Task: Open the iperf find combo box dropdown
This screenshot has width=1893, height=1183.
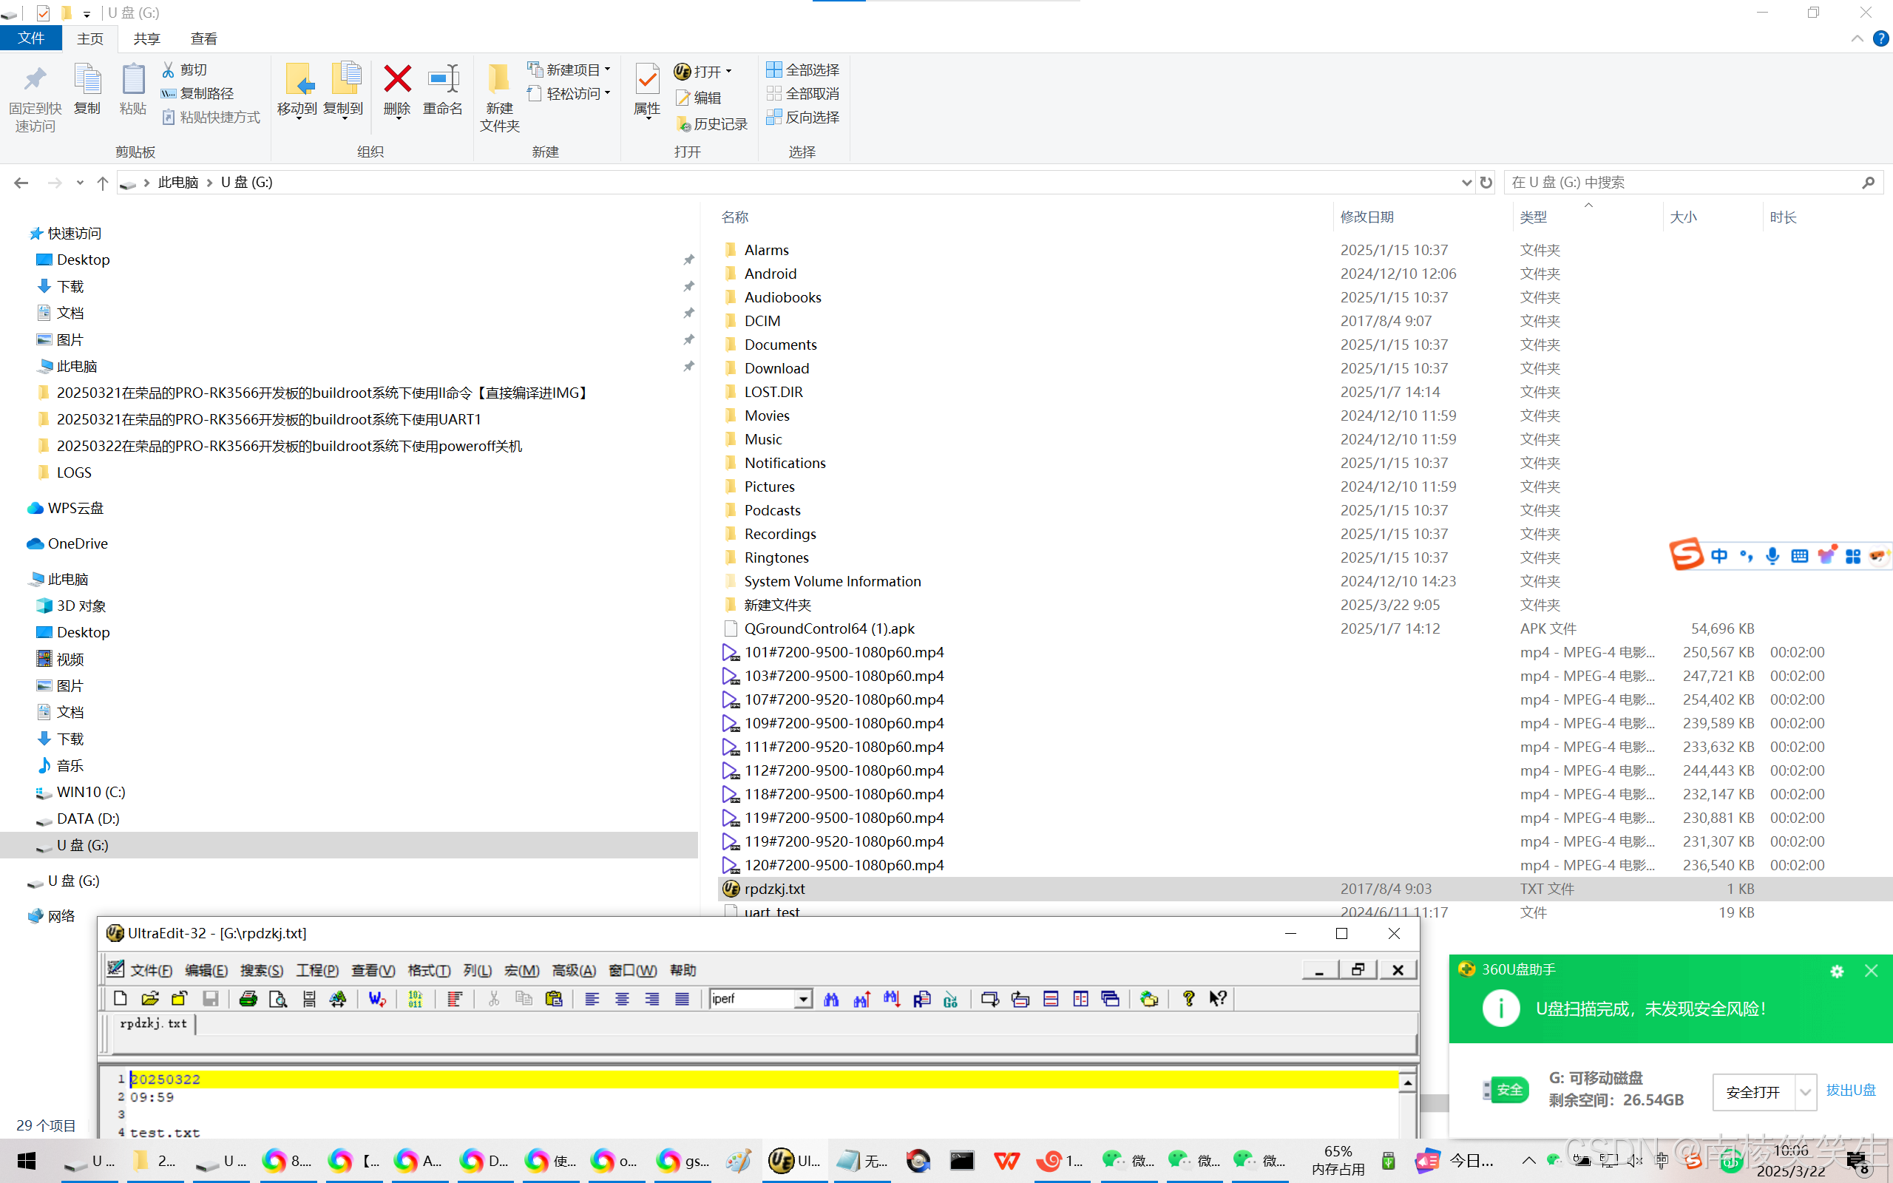Action: pos(802,999)
